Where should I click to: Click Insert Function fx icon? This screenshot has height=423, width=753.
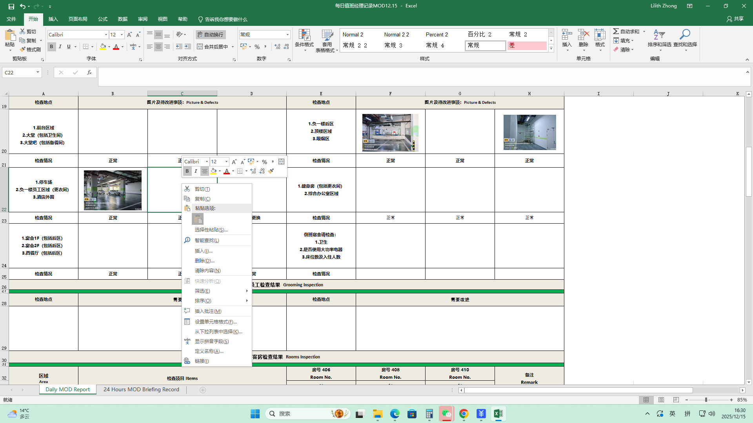tap(89, 72)
